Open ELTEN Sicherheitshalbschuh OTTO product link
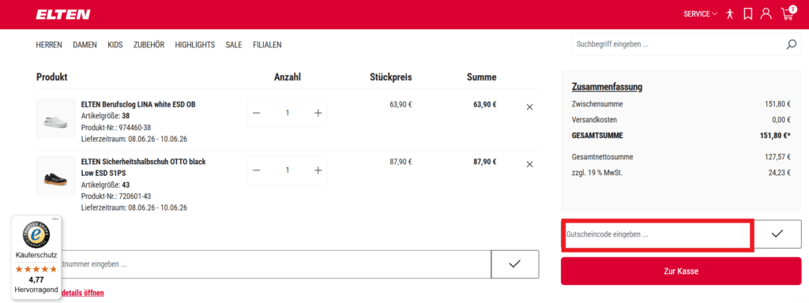Viewport: 809px width, 303px height. (144, 167)
